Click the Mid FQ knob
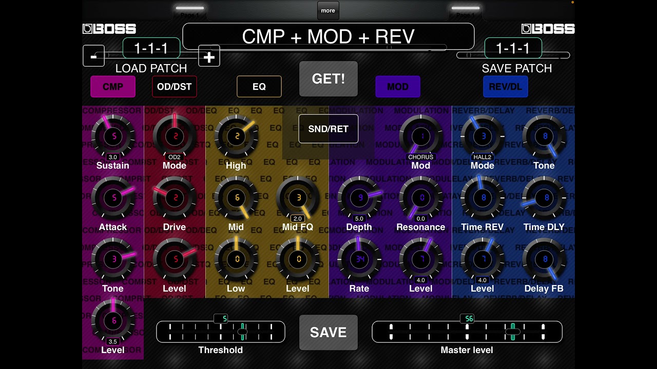The image size is (657, 369). click(298, 198)
